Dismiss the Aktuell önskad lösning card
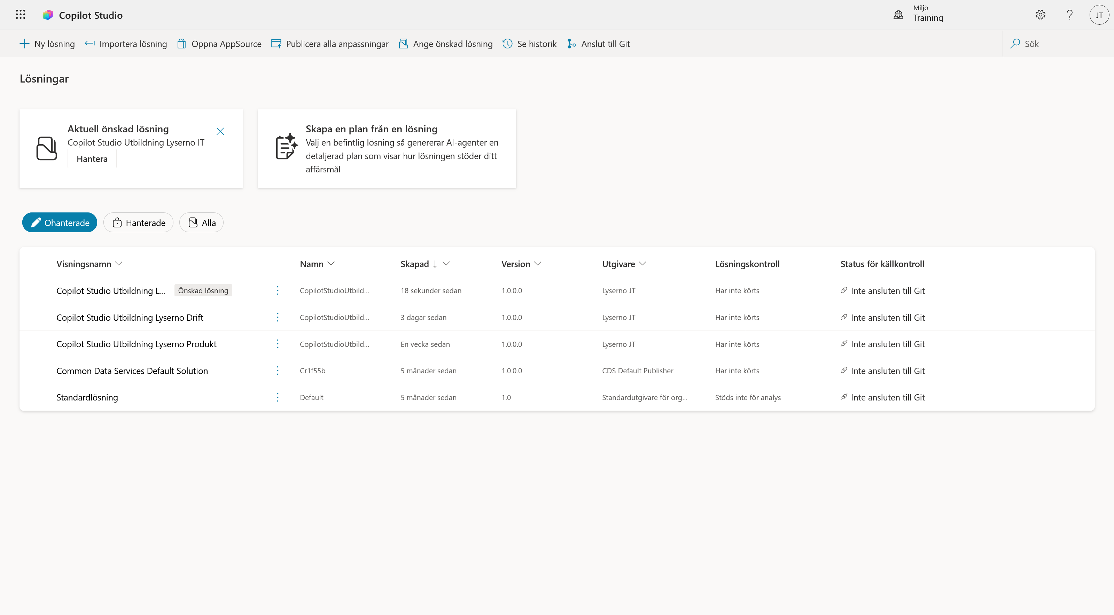Viewport: 1114px width, 615px height. (220, 131)
